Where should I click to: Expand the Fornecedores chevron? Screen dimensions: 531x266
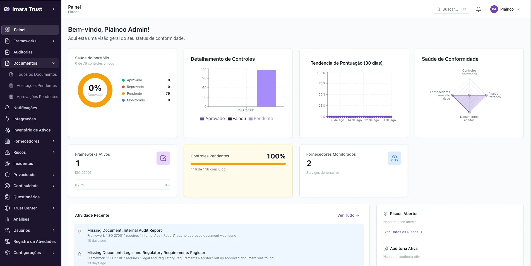coord(54,141)
